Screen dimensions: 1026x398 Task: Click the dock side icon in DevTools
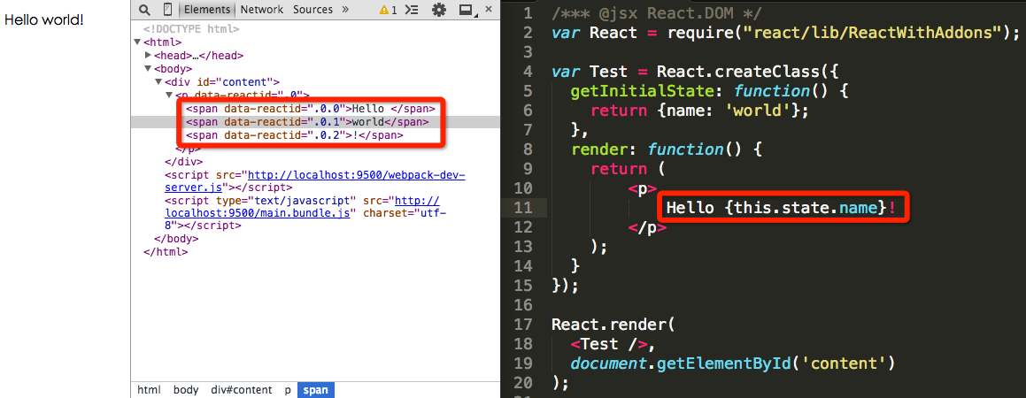coord(467,10)
